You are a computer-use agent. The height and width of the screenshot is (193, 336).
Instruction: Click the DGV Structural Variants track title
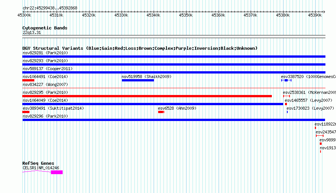click(140, 48)
